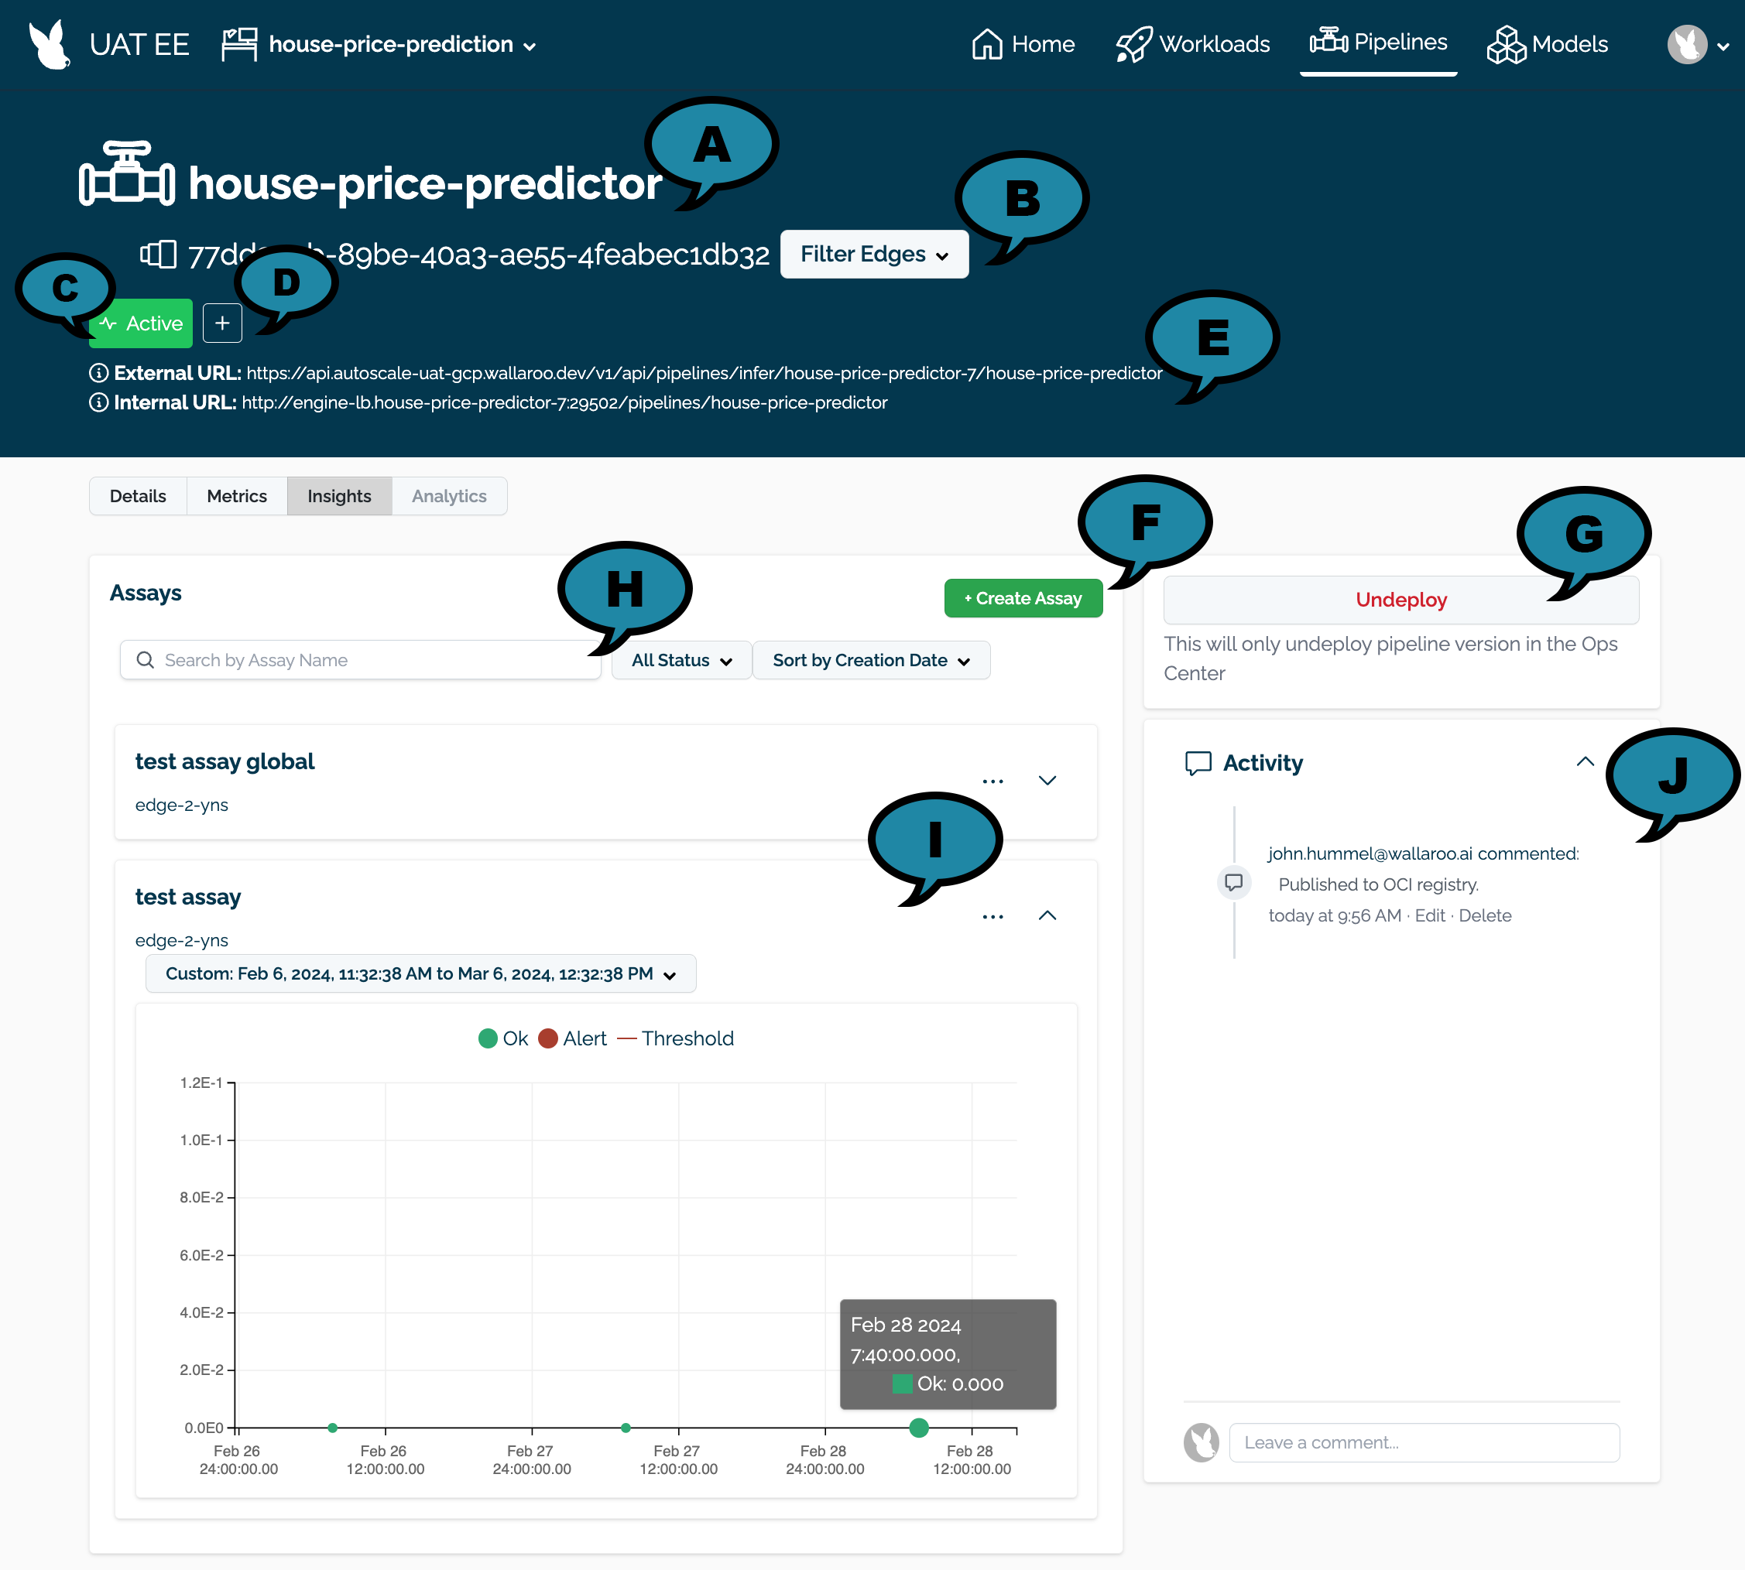This screenshot has height=1570, width=1745.
Task: Click the magnifier in the assay search box
Action: tap(145, 660)
